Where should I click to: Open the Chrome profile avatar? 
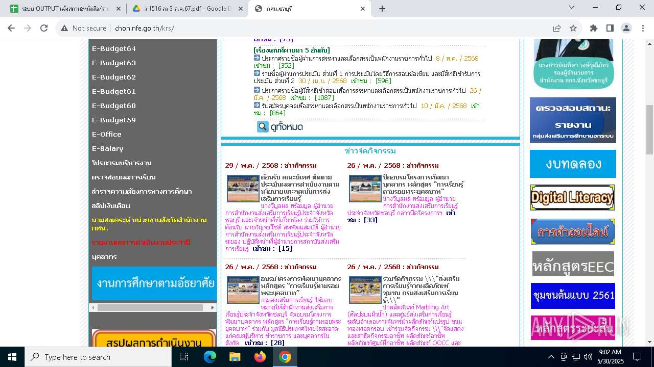[x=626, y=28]
